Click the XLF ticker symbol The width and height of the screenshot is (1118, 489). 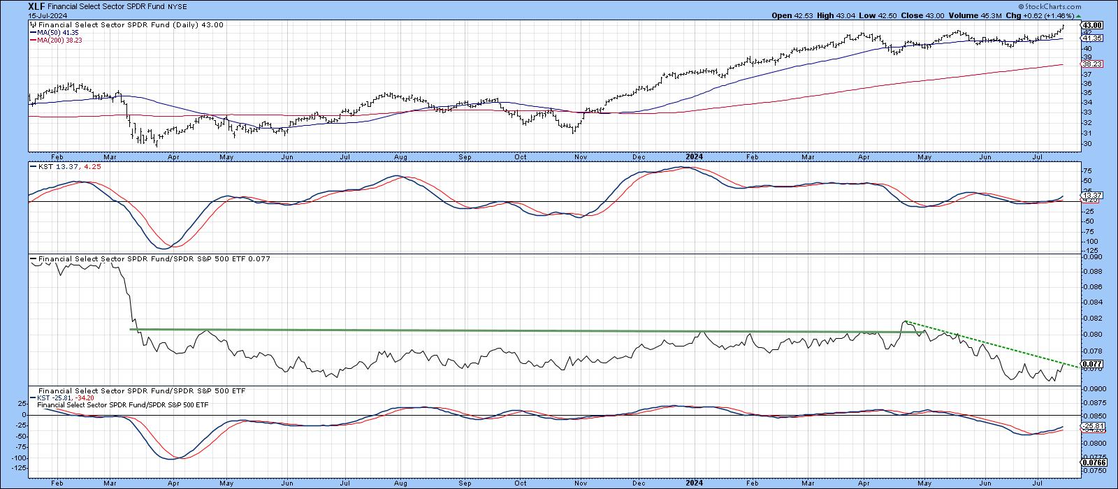tap(37, 6)
